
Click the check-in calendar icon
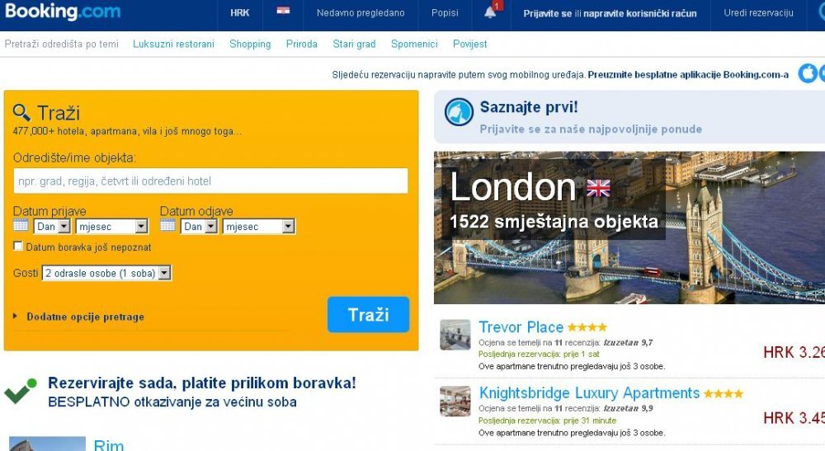(21, 226)
